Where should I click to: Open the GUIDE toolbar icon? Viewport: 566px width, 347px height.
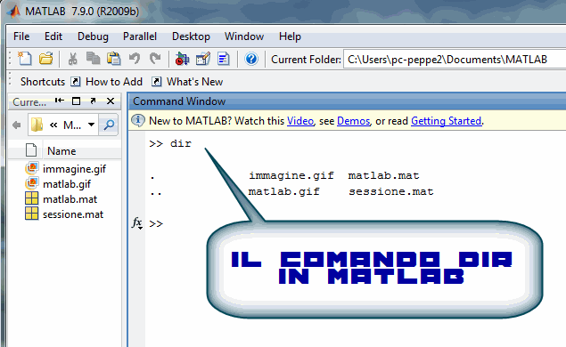point(203,59)
